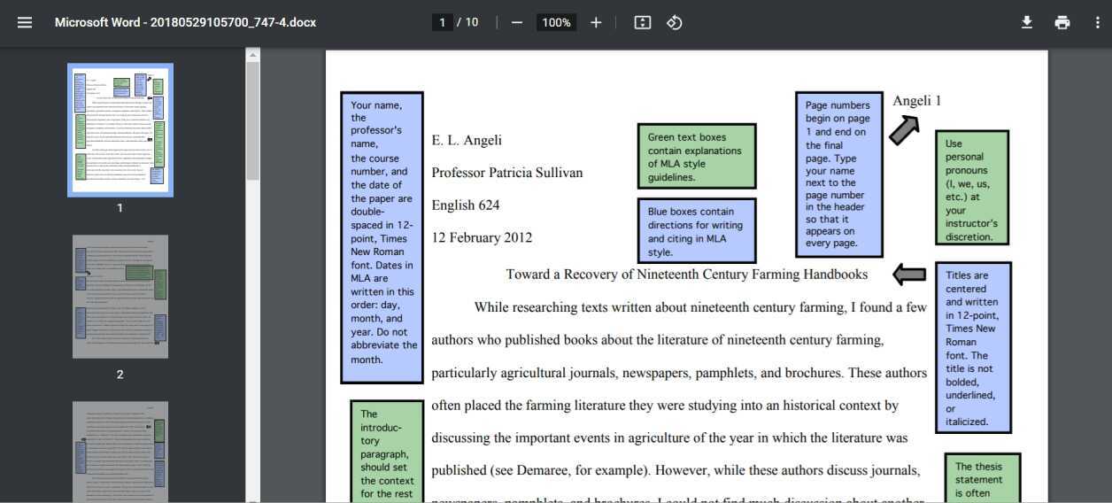Print the document

(1062, 22)
